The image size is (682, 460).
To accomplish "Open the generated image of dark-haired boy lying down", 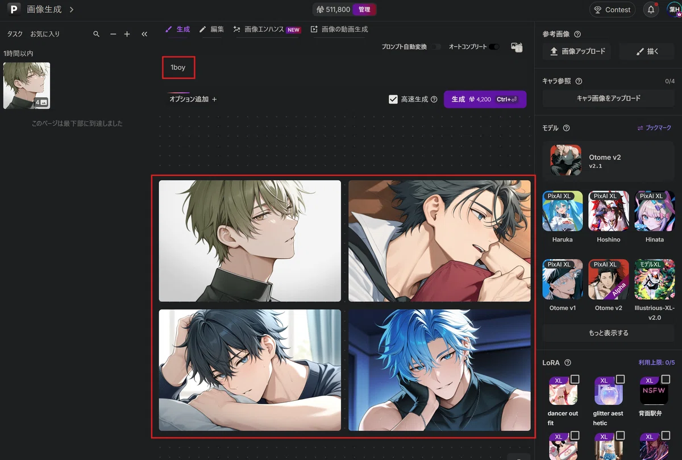I will [x=250, y=370].
